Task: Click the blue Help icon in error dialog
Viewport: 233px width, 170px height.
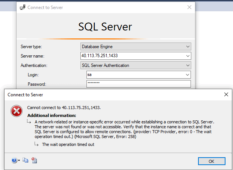Action: point(14,161)
